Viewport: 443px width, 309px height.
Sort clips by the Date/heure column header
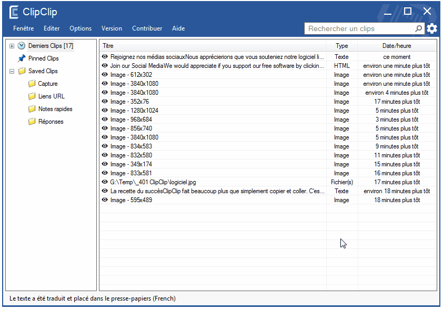(x=397, y=46)
